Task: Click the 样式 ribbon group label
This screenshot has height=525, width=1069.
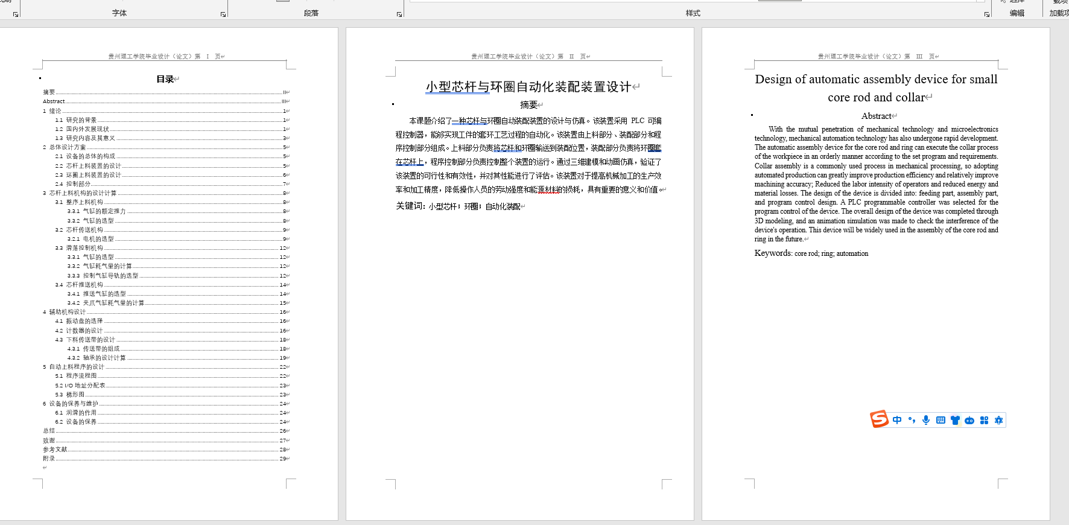Action: [x=693, y=13]
